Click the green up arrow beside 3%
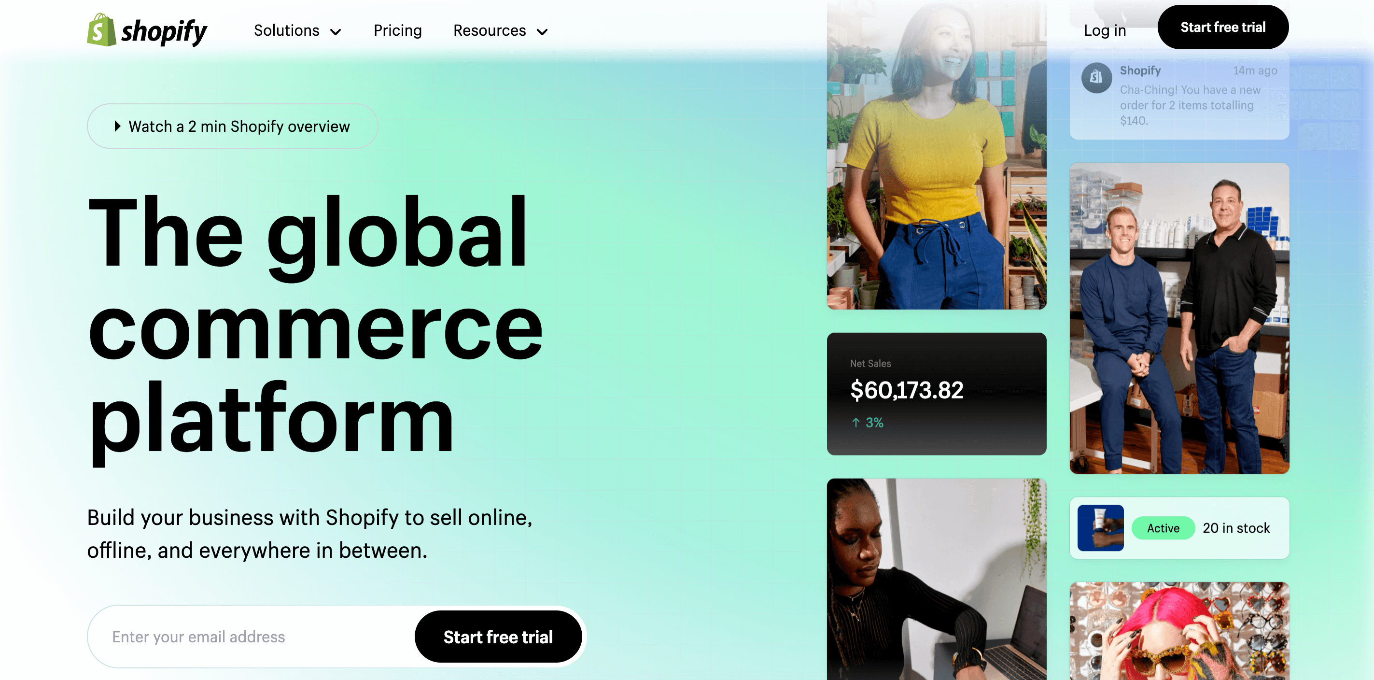The width and height of the screenshot is (1374, 680). coord(855,423)
